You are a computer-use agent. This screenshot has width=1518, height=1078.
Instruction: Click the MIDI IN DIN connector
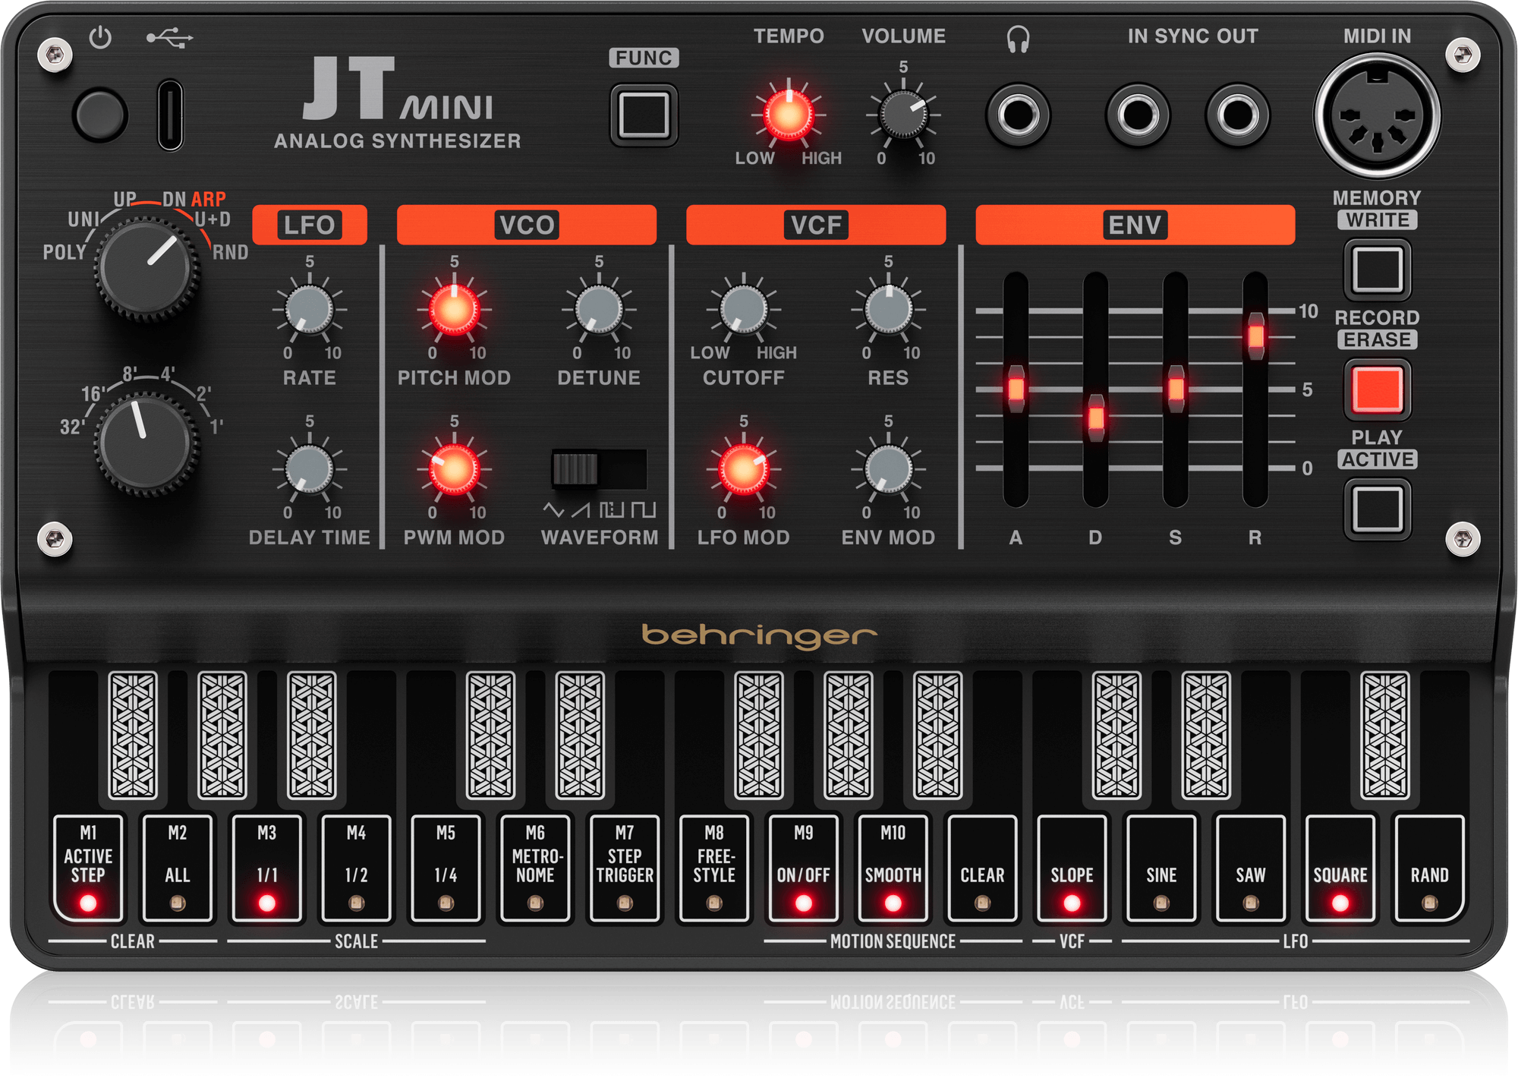[1377, 116]
